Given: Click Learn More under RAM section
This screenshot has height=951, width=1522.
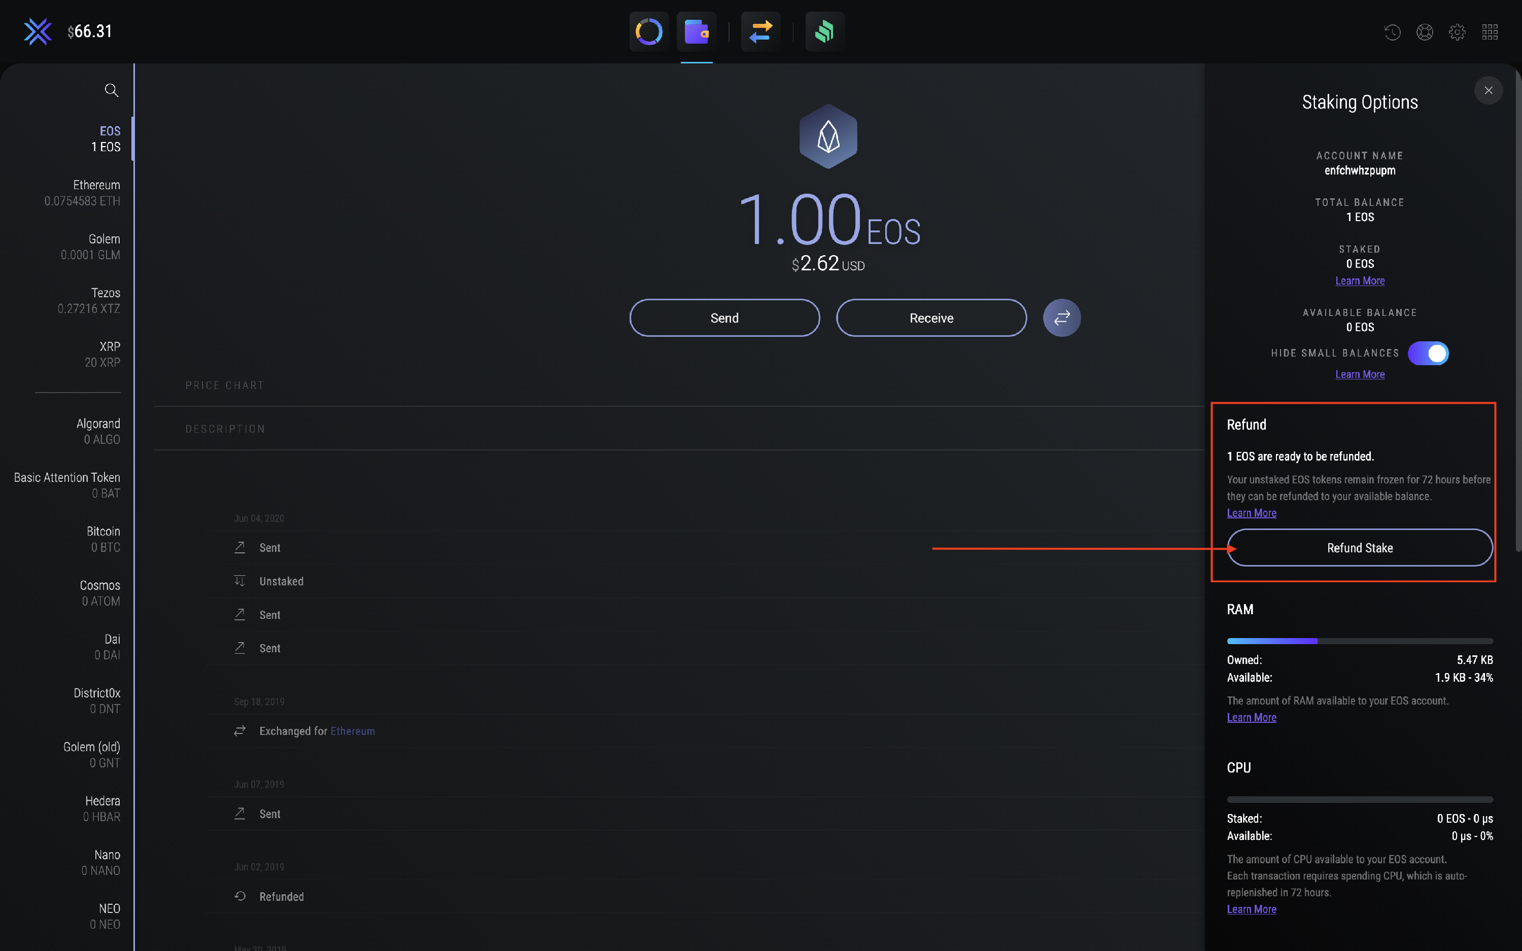Looking at the screenshot, I should coord(1251,718).
